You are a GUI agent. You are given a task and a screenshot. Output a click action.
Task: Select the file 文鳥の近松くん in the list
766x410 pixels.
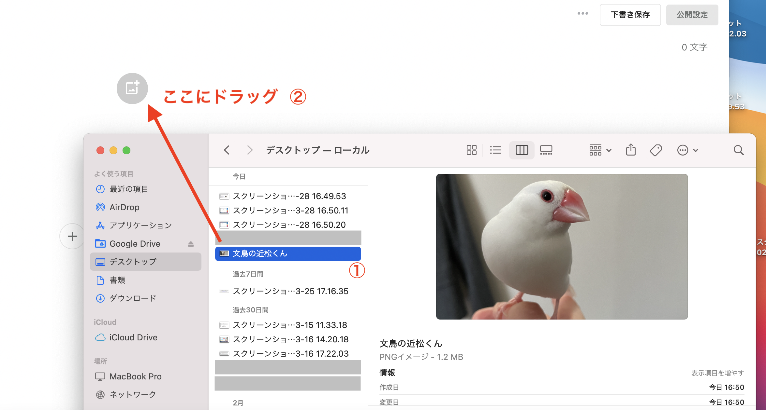288,253
